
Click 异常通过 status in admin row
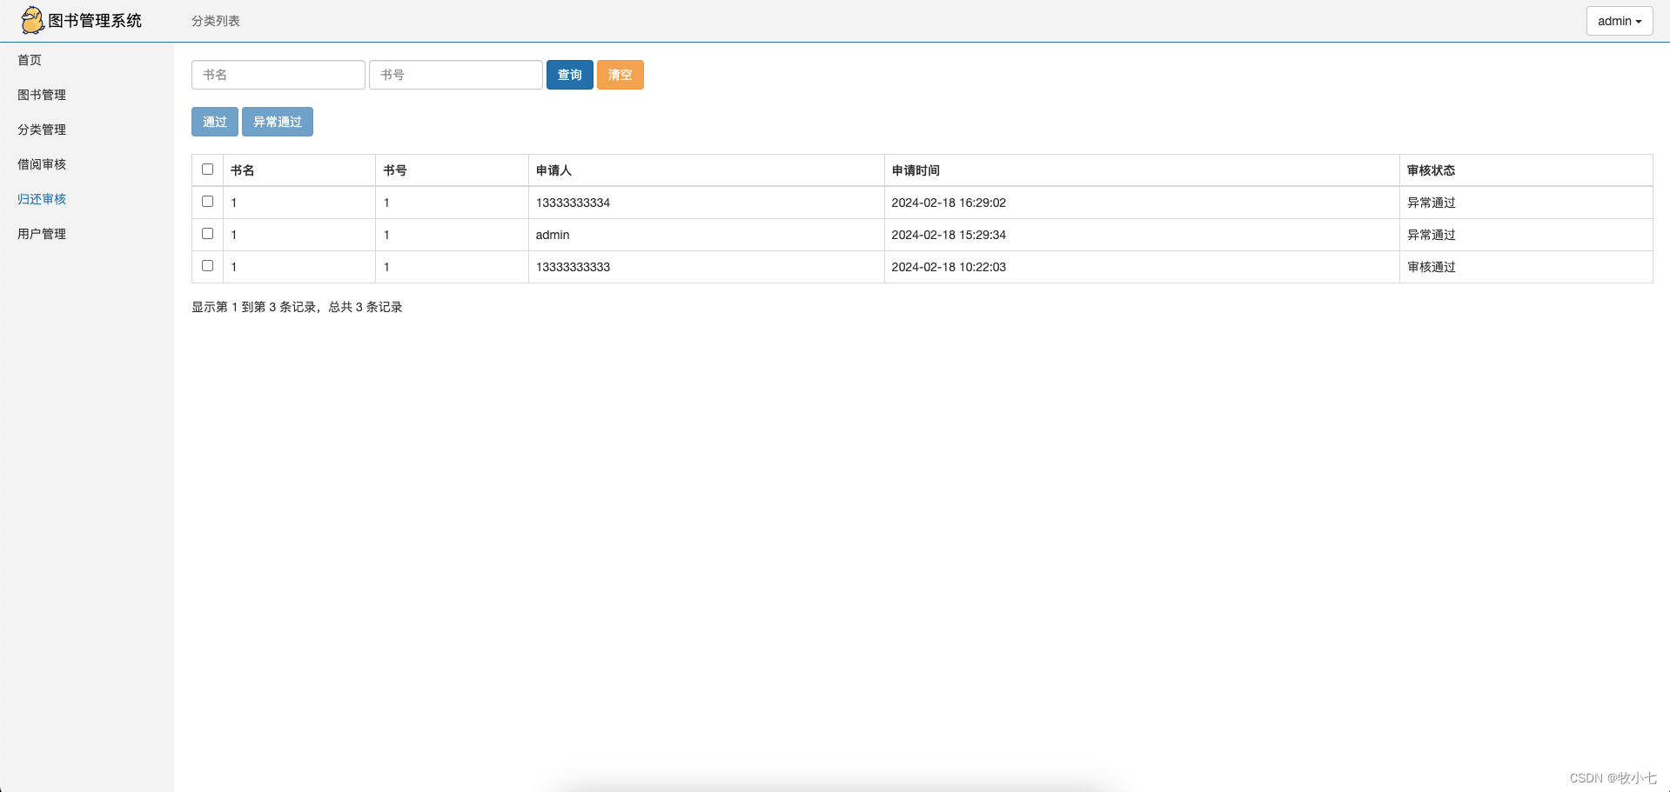(1432, 235)
